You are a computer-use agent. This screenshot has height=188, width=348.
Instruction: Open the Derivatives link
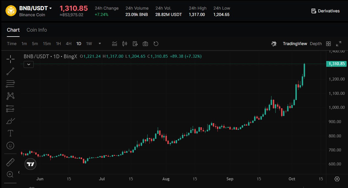point(325,11)
